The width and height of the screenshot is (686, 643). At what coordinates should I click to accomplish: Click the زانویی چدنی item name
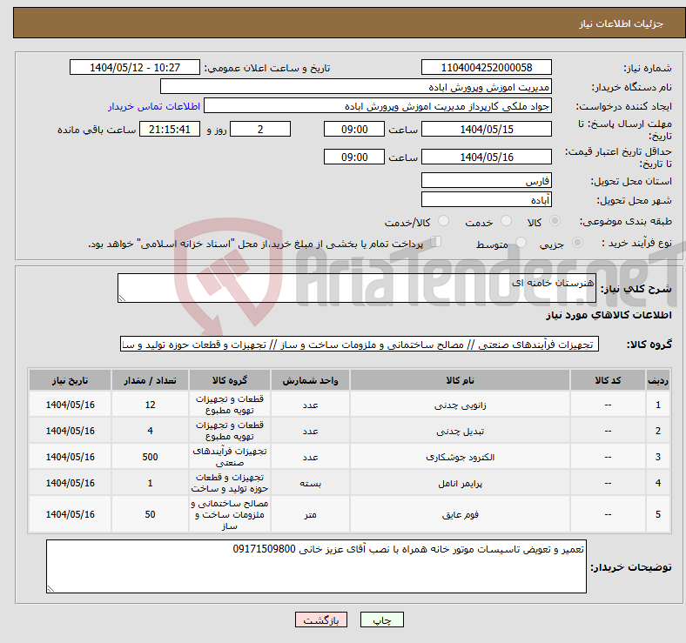point(460,405)
